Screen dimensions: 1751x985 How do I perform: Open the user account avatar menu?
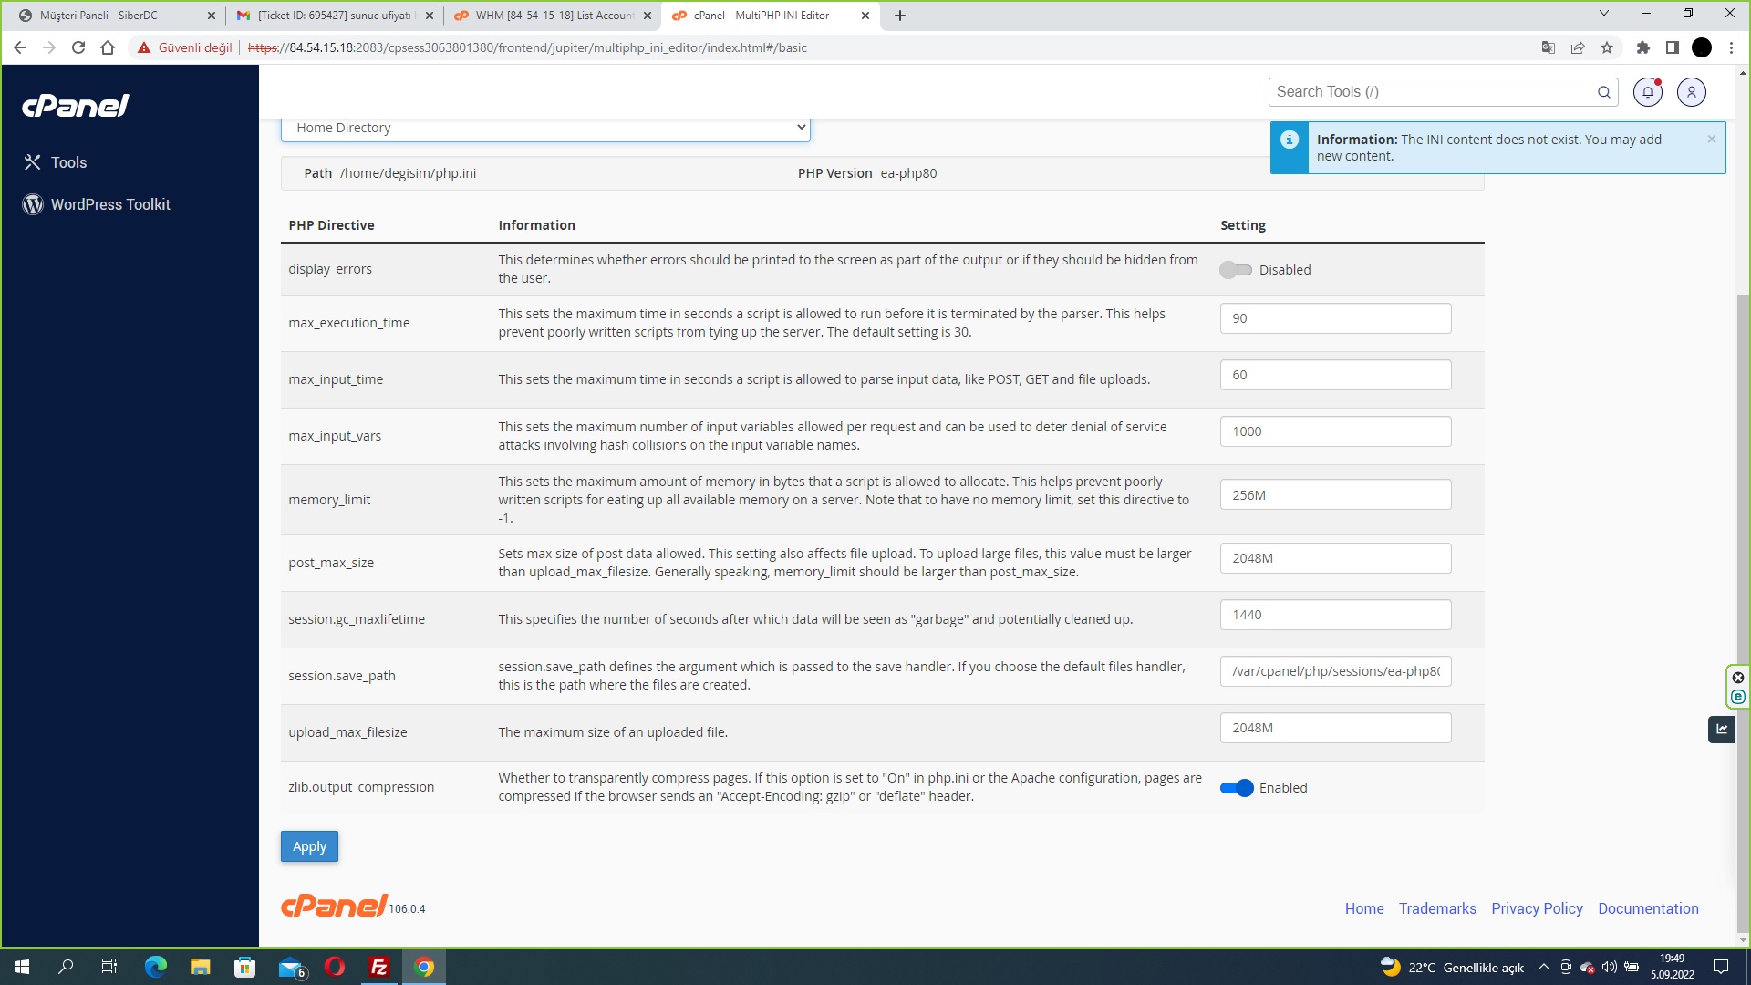pyautogui.click(x=1691, y=92)
